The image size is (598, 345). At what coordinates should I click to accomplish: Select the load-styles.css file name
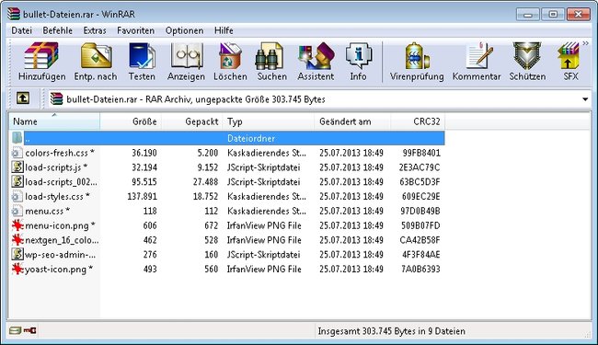click(58, 196)
